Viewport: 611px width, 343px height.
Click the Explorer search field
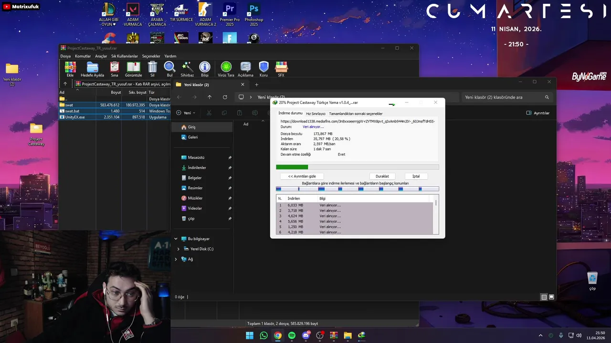(x=507, y=97)
